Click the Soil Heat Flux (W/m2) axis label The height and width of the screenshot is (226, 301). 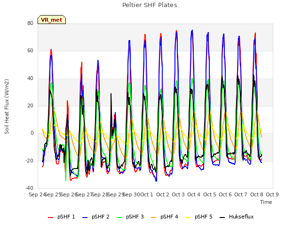point(7,106)
